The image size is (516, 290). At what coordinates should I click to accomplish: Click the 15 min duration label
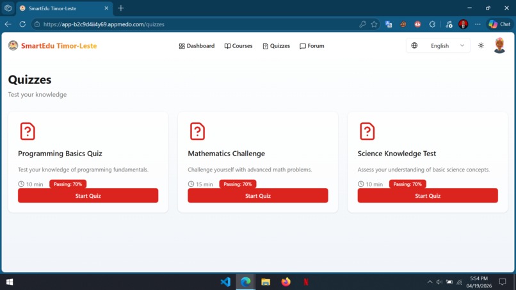pyautogui.click(x=200, y=184)
